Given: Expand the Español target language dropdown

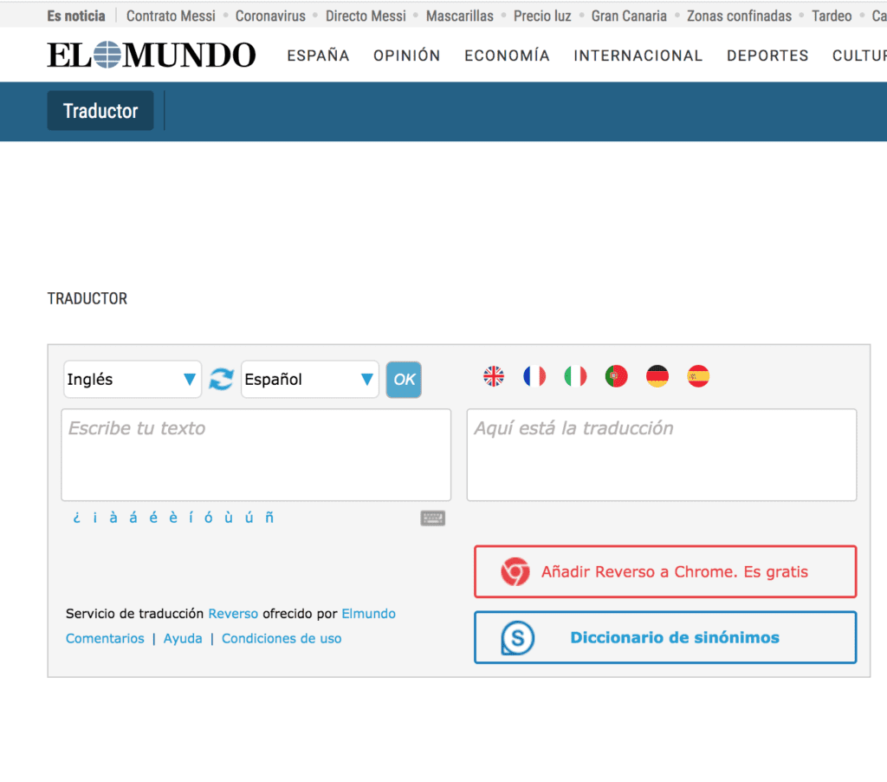Looking at the screenshot, I should pos(309,380).
